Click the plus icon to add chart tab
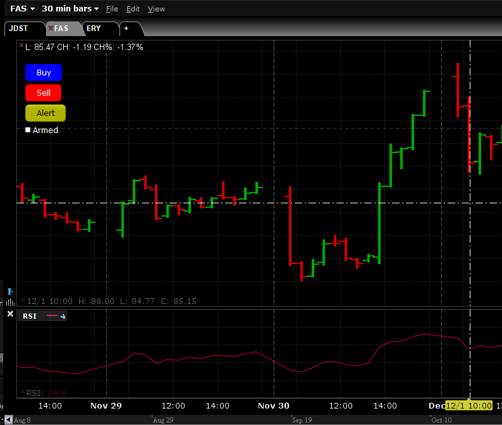Viewport: 502px width, 425px height. coord(126,29)
